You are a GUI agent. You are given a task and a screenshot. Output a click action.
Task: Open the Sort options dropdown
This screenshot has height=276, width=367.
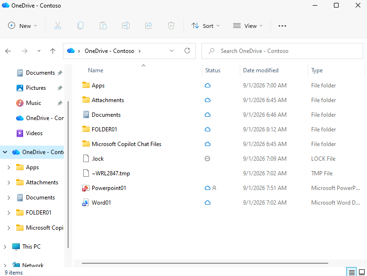point(206,26)
